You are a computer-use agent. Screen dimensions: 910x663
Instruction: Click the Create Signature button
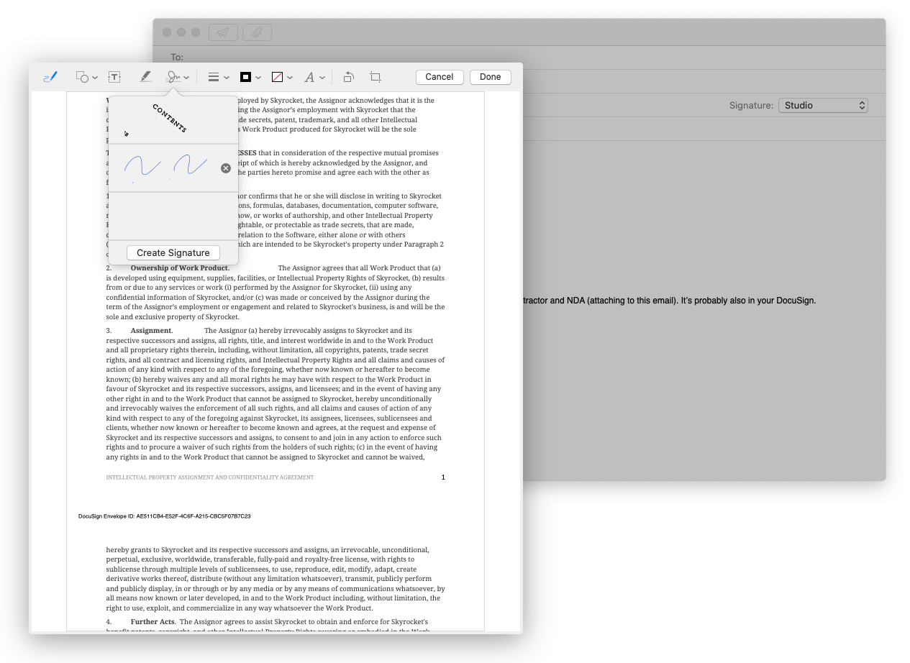coord(173,253)
